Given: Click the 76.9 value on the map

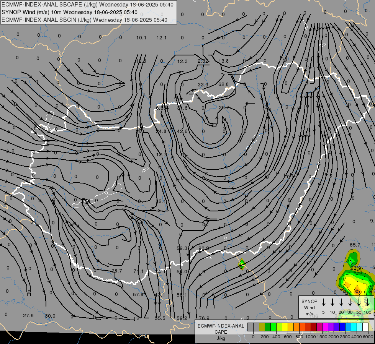Looking at the screenshot, I should 204,318.
